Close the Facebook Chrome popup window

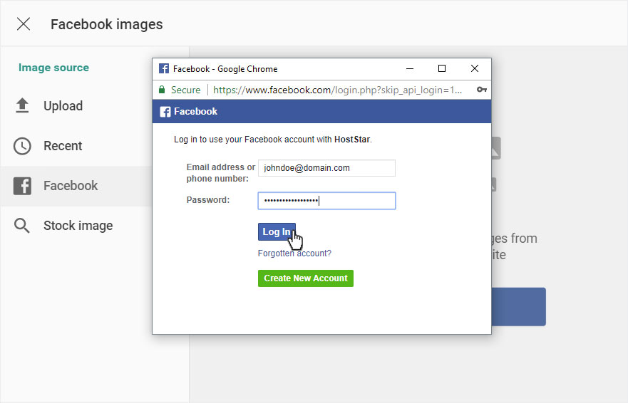pyautogui.click(x=475, y=68)
